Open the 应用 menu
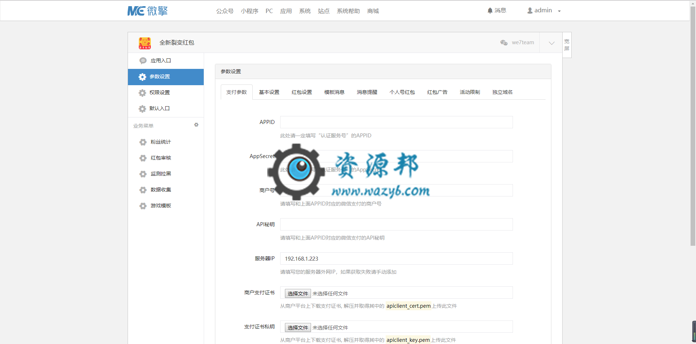The image size is (696, 344). coord(286,11)
